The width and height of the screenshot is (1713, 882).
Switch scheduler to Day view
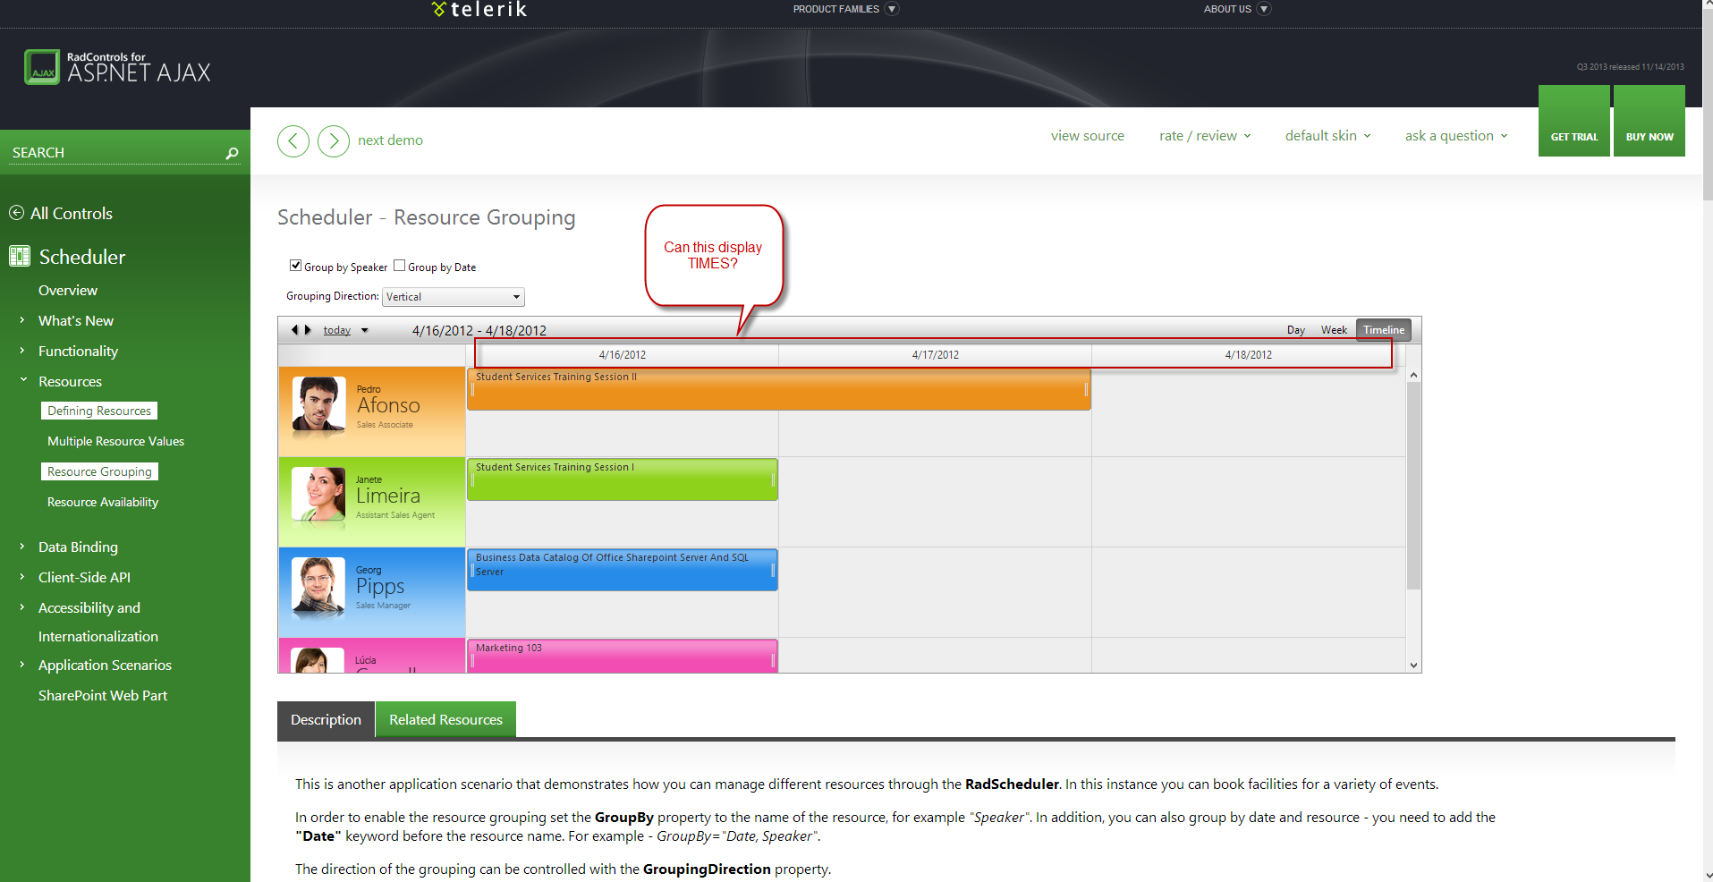[1296, 330]
